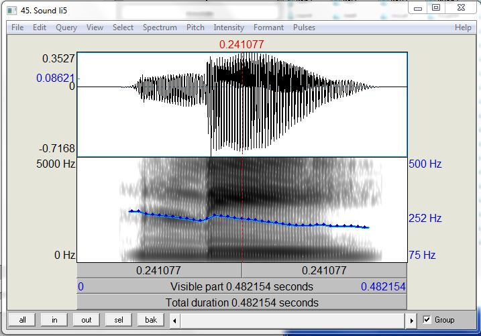Click the 'in' zoom button
The width and height of the screenshot is (481, 336).
tap(54, 320)
